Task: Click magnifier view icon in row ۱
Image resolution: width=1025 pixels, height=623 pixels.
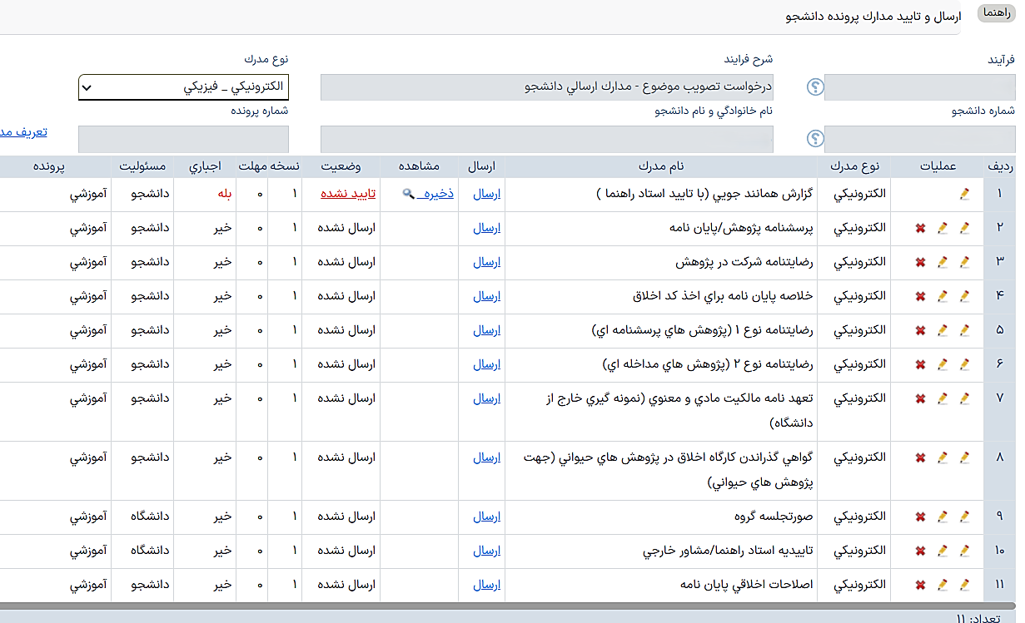Action: [x=408, y=194]
